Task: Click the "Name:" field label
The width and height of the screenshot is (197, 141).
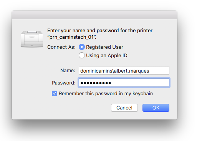Action: pos(68,70)
